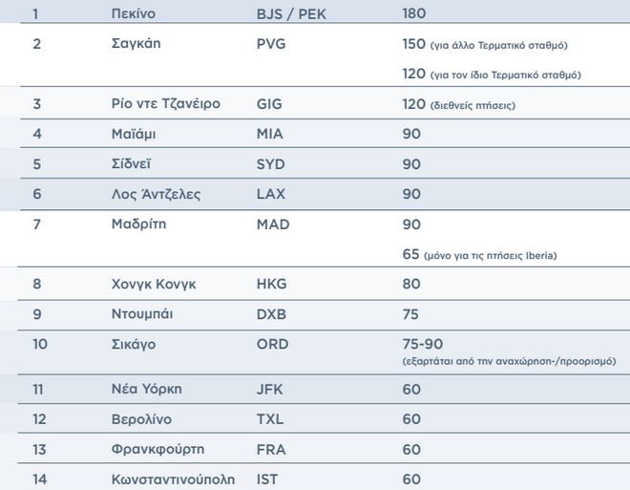The width and height of the screenshot is (630, 490).
Task: Select the SYD airport code
Action: pyautogui.click(x=271, y=164)
